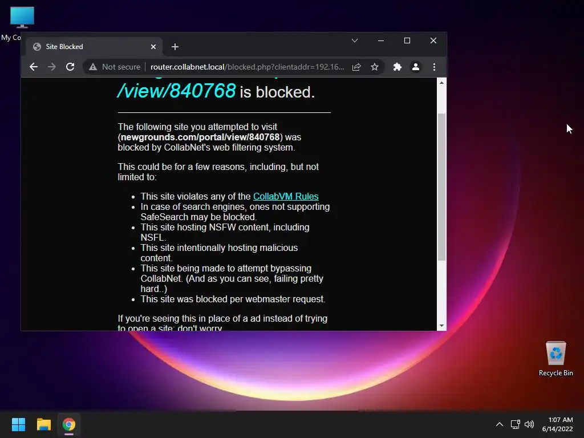Open the Chrome profile avatar
584x438 pixels.
(416, 67)
